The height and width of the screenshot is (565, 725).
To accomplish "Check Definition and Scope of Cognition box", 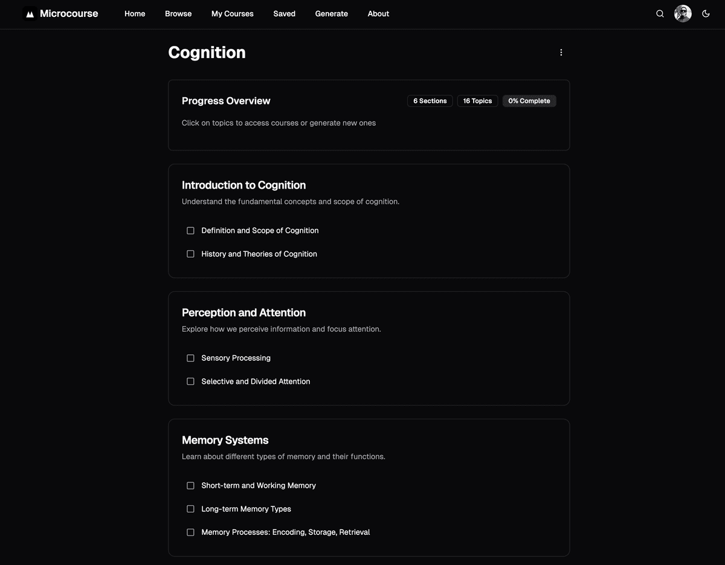I will point(190,231).
